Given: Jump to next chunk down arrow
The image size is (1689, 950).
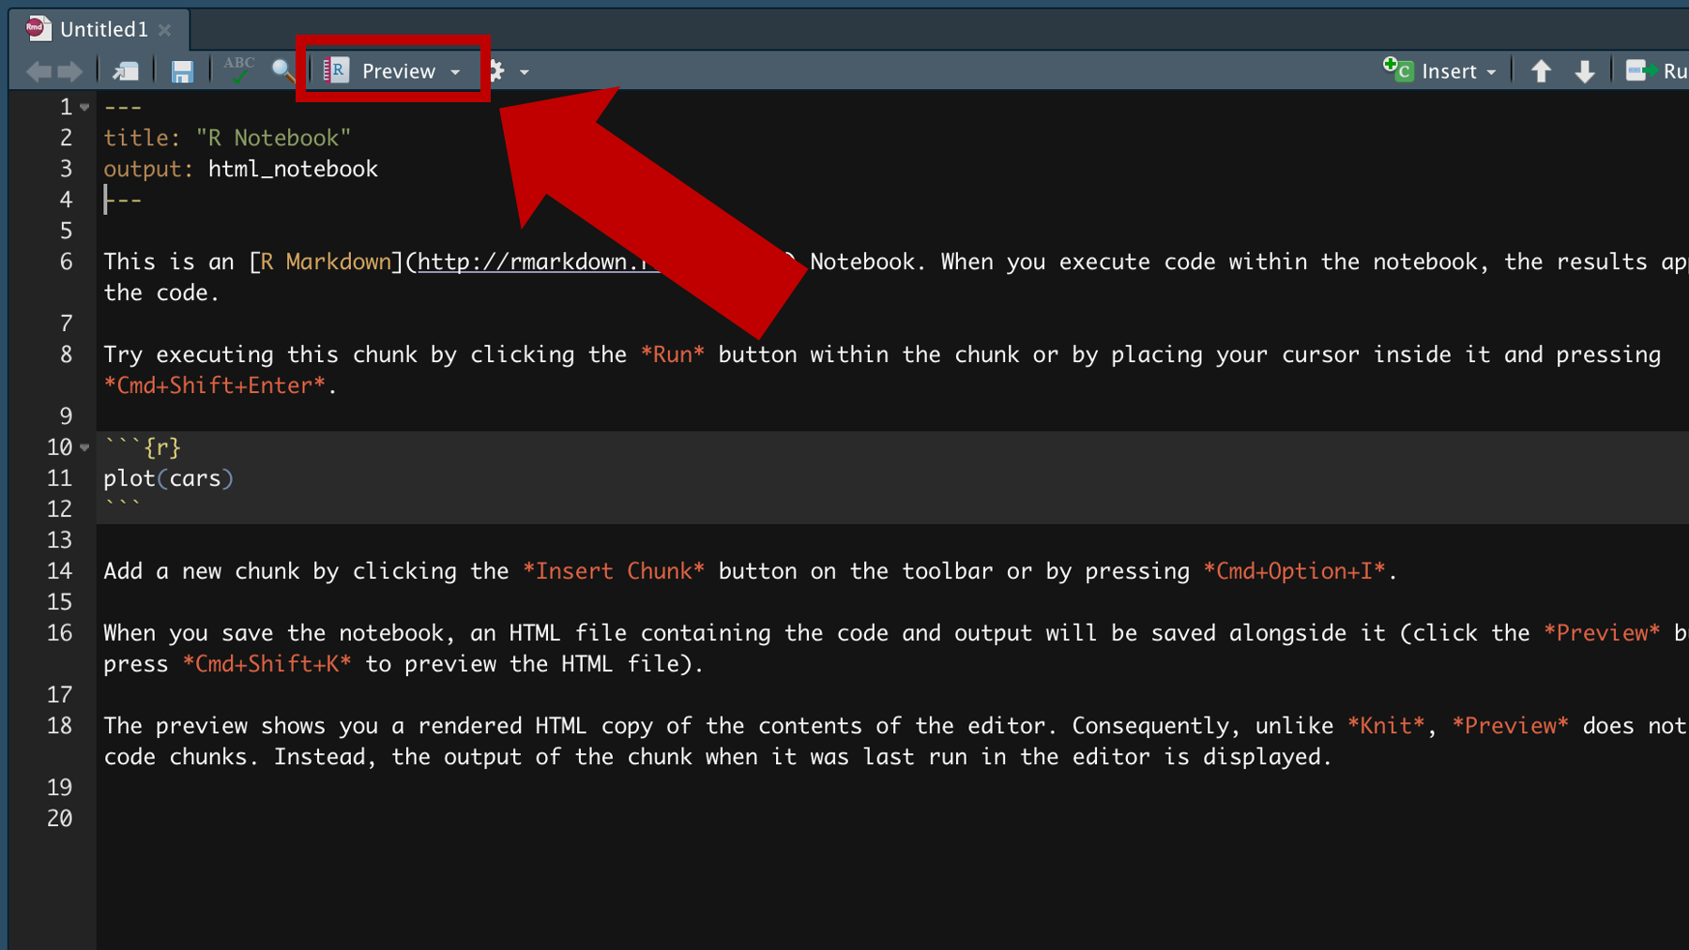Looking at the screenshot, I should (x=1585, y=71).
